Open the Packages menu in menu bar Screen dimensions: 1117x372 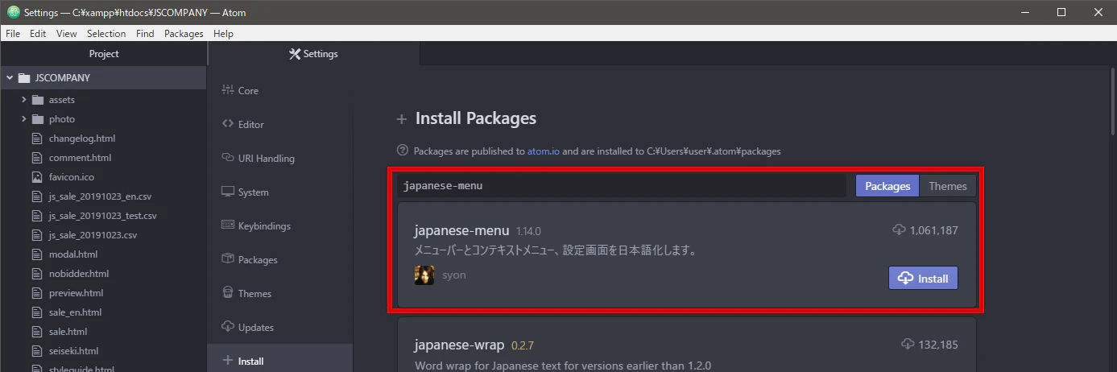point(184,34)
